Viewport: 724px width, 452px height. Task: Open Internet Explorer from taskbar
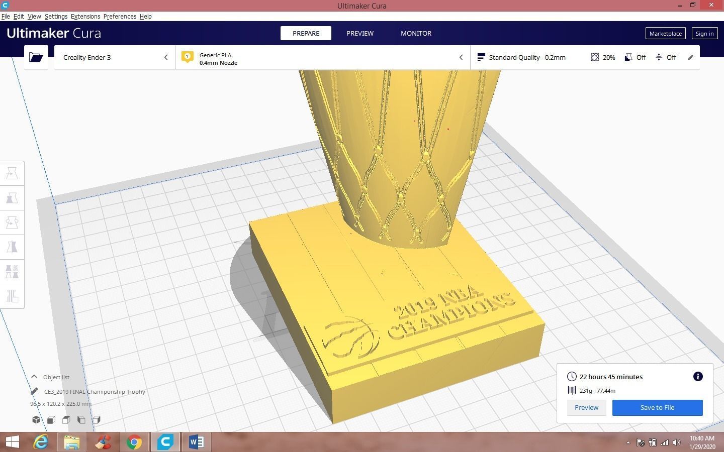tap(41, 442)
